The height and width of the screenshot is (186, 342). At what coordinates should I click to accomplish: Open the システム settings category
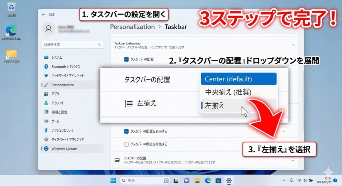point(57,58)
